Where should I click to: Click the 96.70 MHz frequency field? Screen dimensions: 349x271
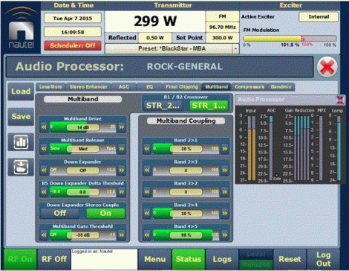[x=222, y=27]
